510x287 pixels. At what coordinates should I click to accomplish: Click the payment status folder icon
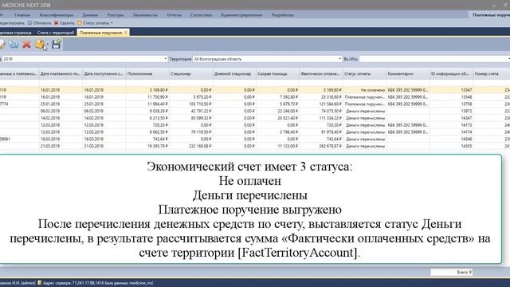(x=40, y=45)
